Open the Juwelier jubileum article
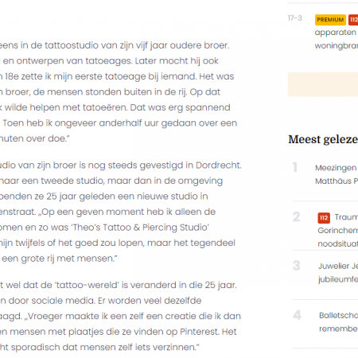 [338, 273]
